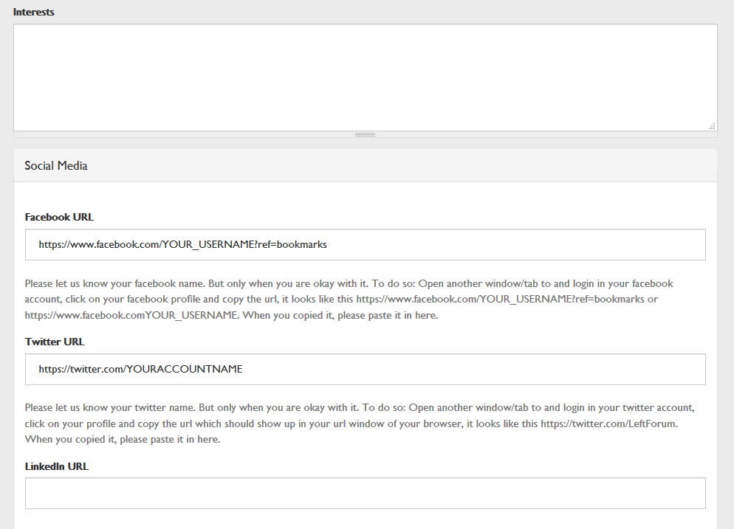Image resolution: width=734 pixels, height=529 pixels.
Task: Click YOURACCOUNTNAME placeholder in the Twitter field
Action: pyautogui.click(x=184, y=369)
